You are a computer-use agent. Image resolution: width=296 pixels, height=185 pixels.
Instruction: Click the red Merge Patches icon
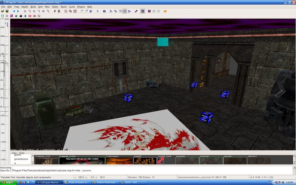30,16
